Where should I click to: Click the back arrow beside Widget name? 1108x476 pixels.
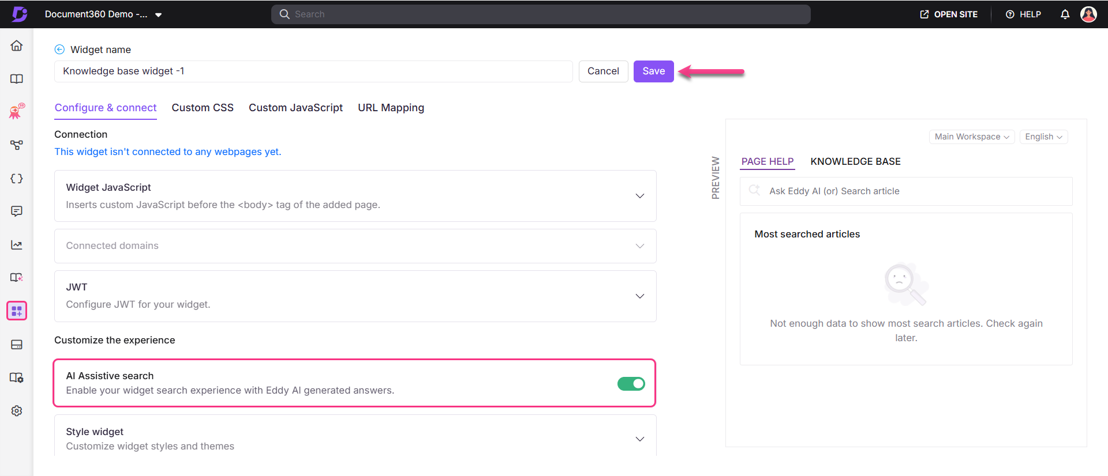point(59,50)
